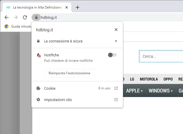Open a new browser tab
Viewport: 183px width, 134px height.
point(77,7)
